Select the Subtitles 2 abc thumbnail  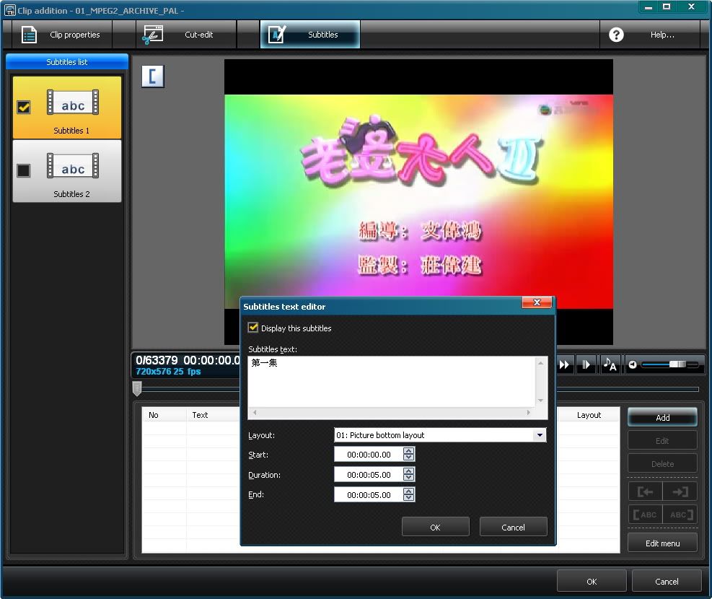point(73,165)
